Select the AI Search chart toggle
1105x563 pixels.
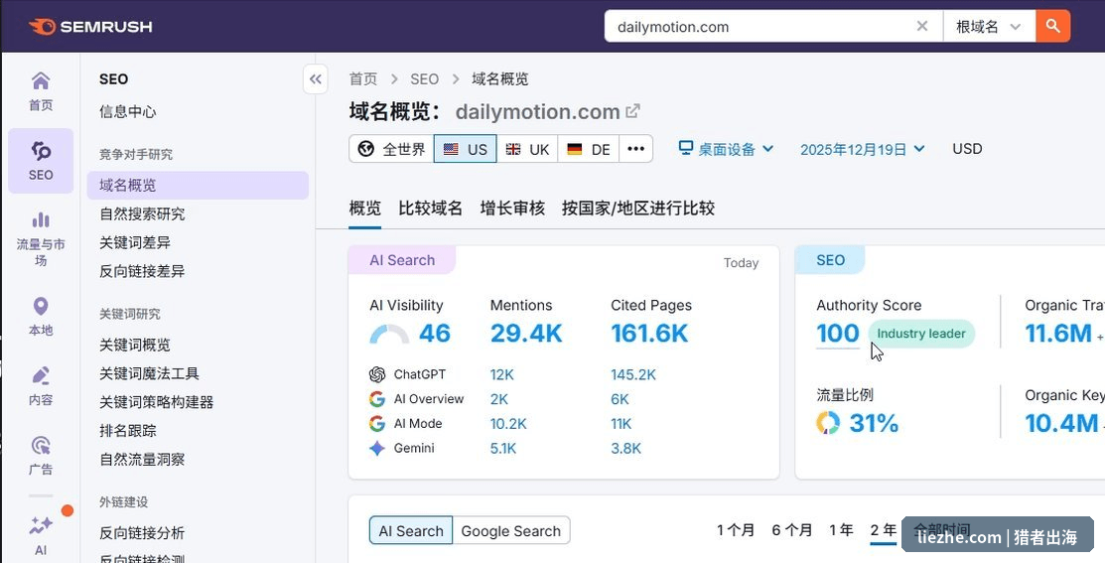point(411,531)
